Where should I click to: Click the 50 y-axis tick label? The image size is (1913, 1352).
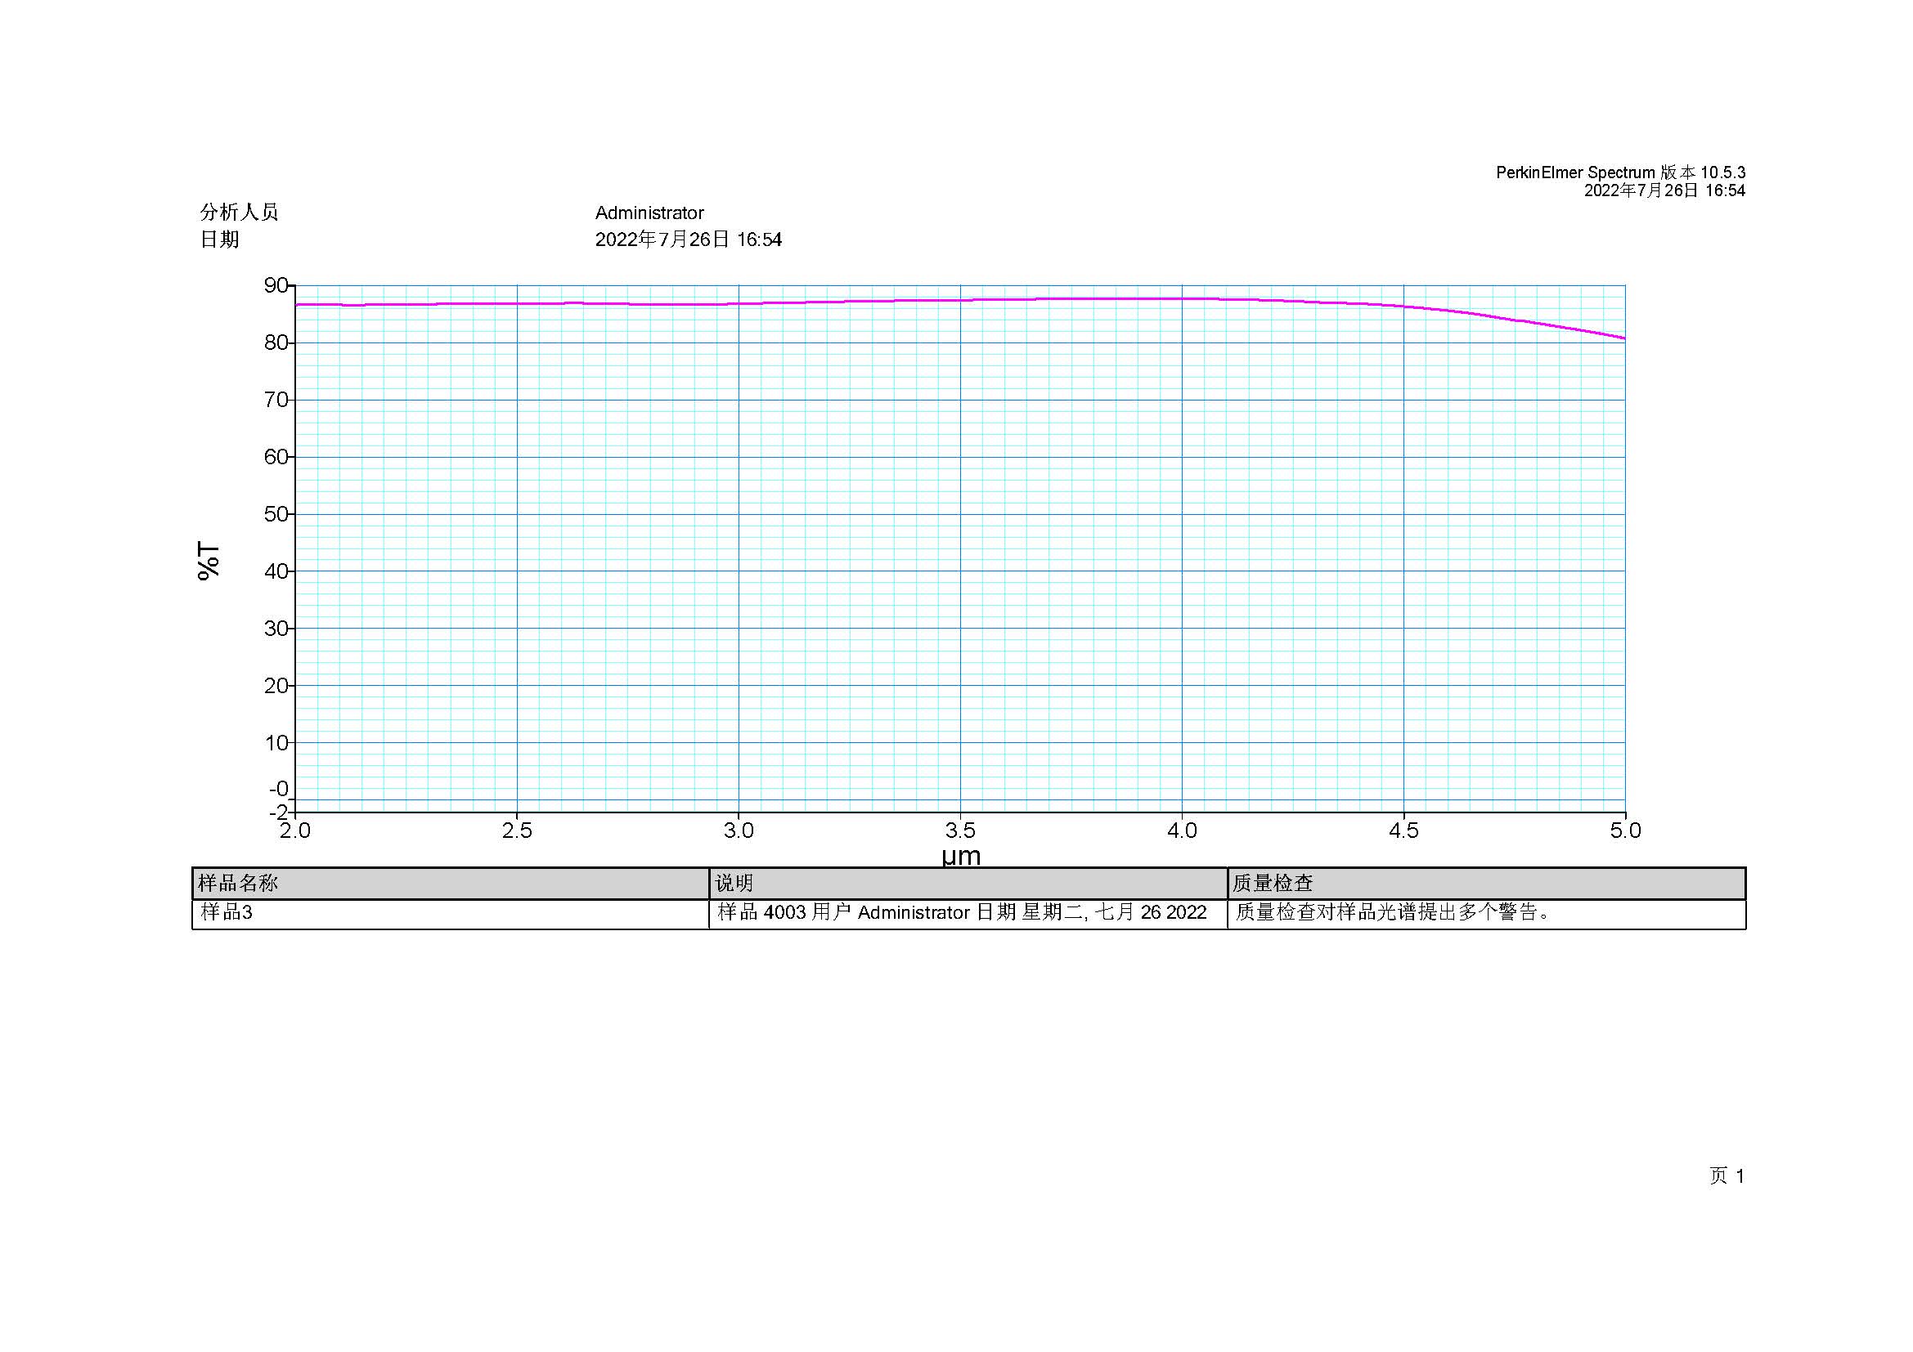click(276, 513)
